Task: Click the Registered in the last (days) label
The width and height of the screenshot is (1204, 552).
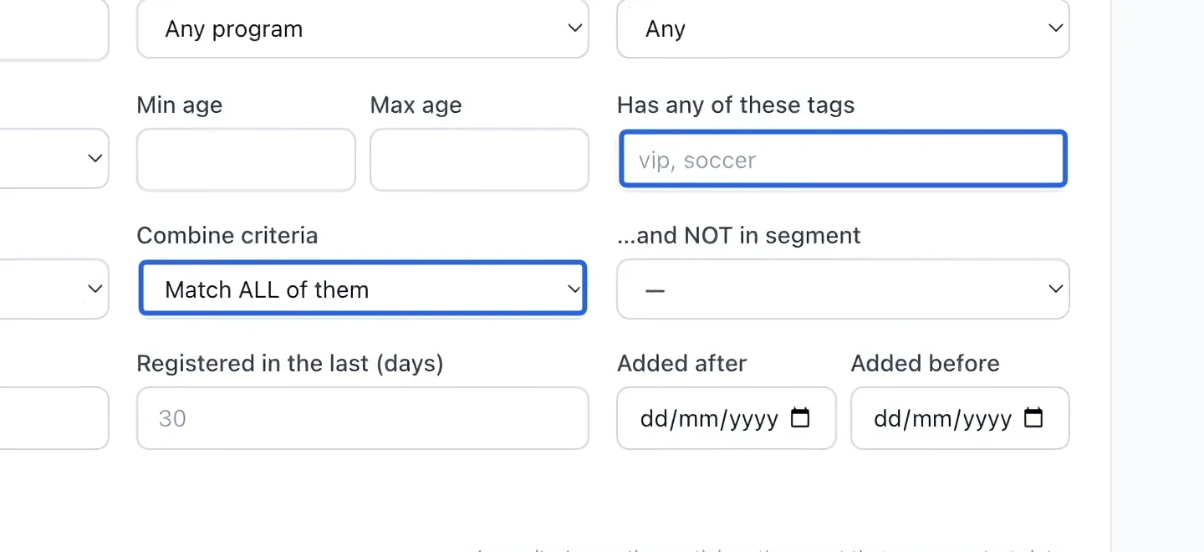Action: click(x=290, y=364)
